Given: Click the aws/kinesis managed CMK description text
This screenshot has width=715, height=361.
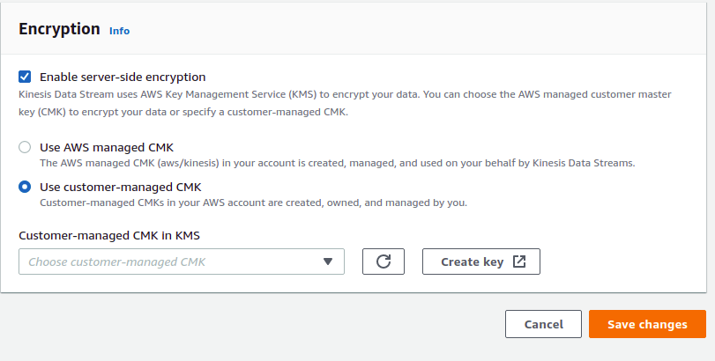Looking at the screenshot, I should [x=337, y=163].
